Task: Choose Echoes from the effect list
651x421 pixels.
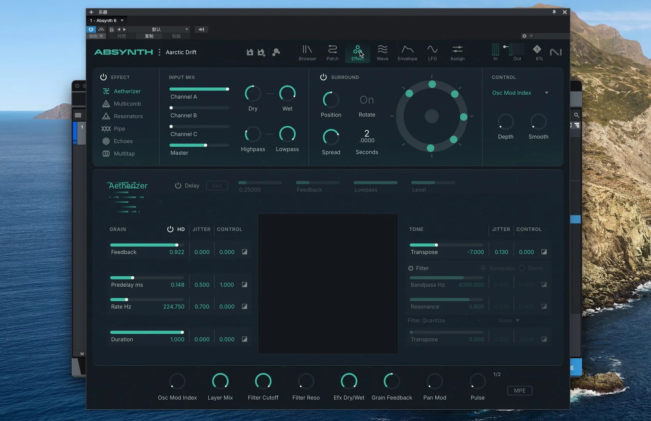Action: tap(123, 141)
